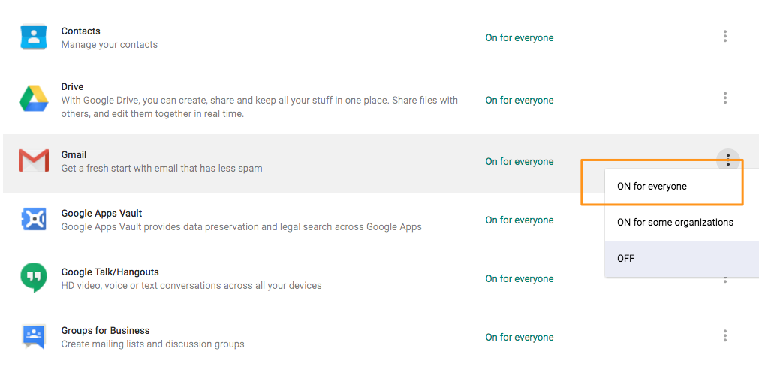Click Drive 'On for everyone' status
Screen dimensions: 759x369
(520, 100)
